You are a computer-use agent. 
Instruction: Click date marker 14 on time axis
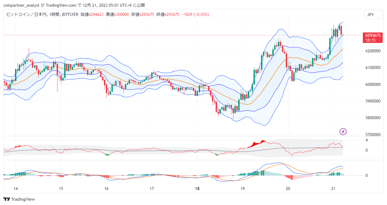tap(16, 189)
